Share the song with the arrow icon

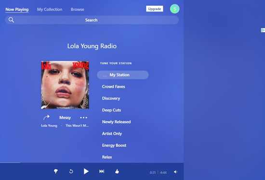point(46,118)
